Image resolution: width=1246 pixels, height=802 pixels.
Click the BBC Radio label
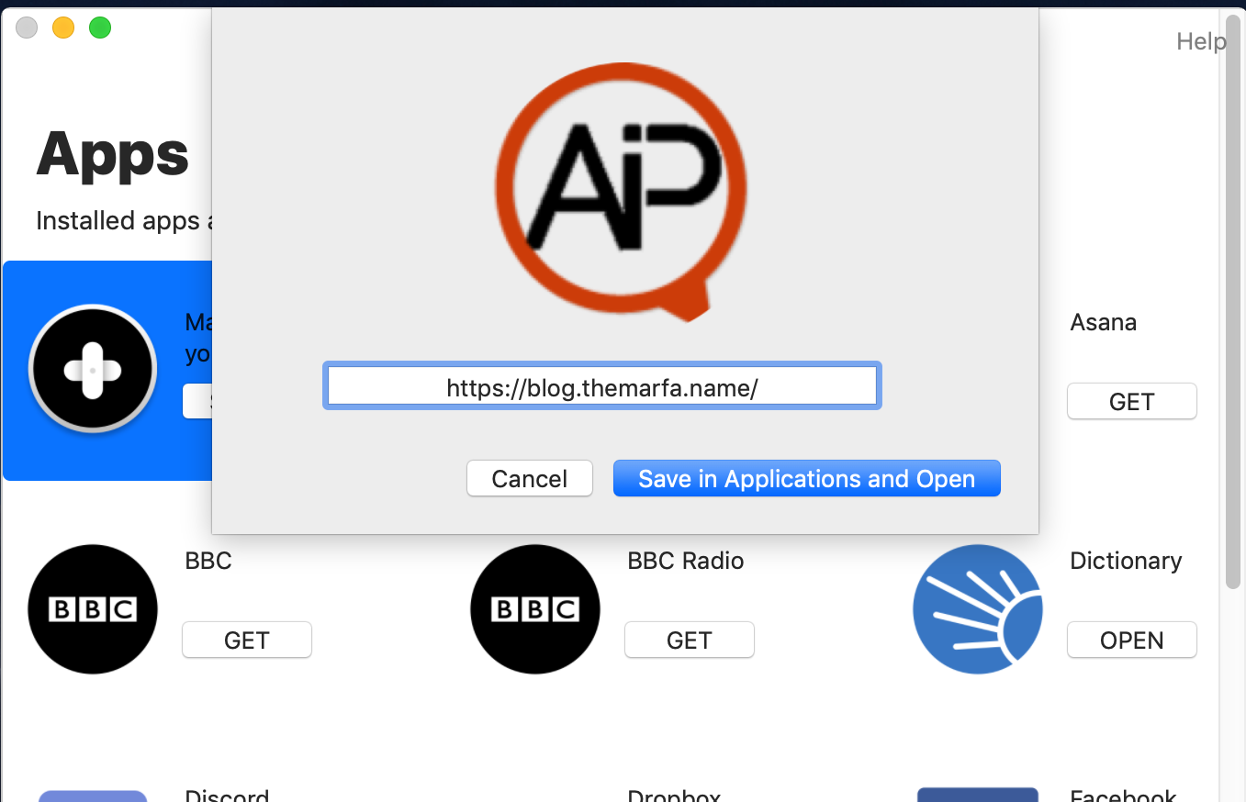(x=686, y=561)
